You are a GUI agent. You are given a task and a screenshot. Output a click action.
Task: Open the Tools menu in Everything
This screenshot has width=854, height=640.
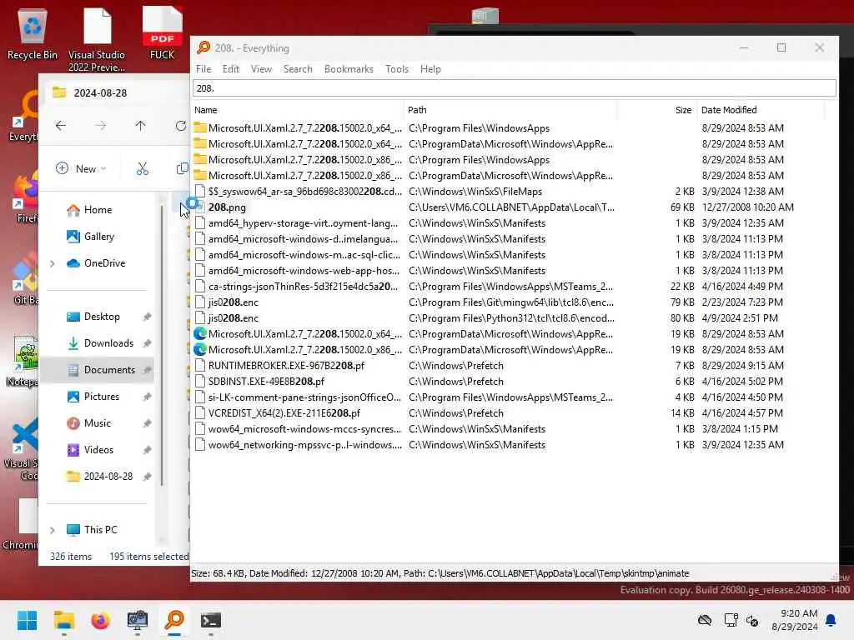pyautogui.click(x=396, y=69)
